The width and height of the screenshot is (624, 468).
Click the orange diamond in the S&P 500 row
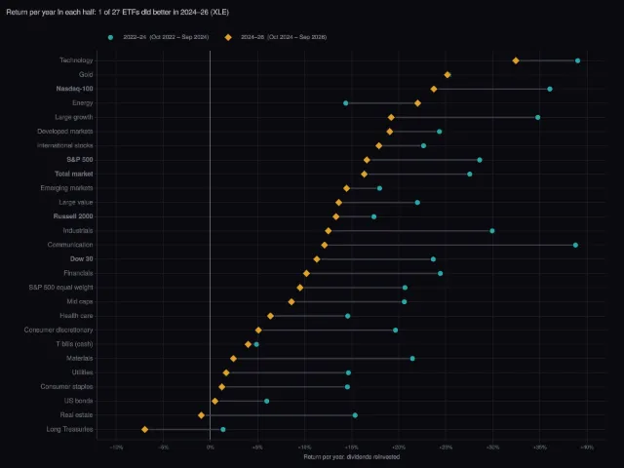click(x=367, y=160)
